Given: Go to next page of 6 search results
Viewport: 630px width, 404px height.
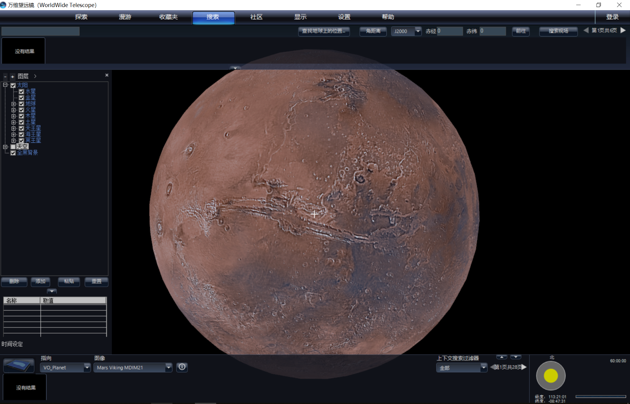Looking at the screenshot, I should coord(623,30).
